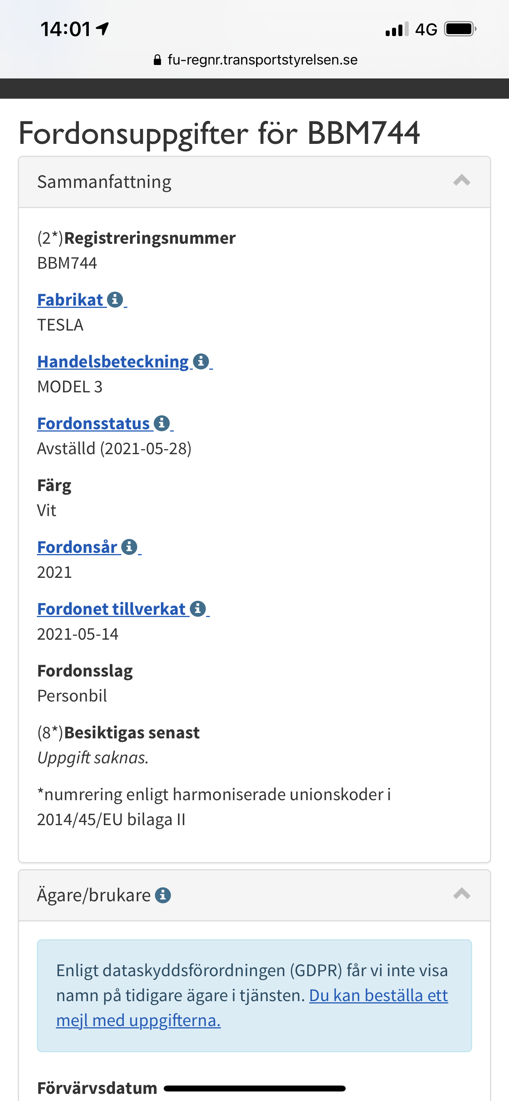
Task: Tap the info icon in Ägare/brukare header
Action: [x=163, y=895]
